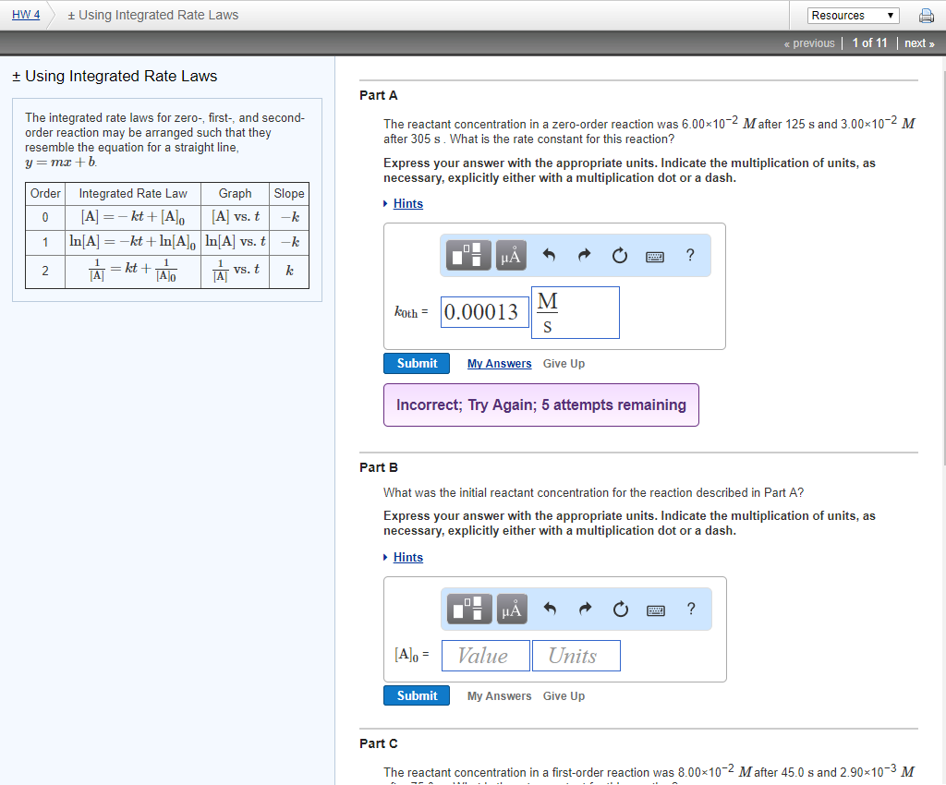Open the keyboard shortcuts icon in Part A
This screenshot has height=785, width=946.
point(655,256)
